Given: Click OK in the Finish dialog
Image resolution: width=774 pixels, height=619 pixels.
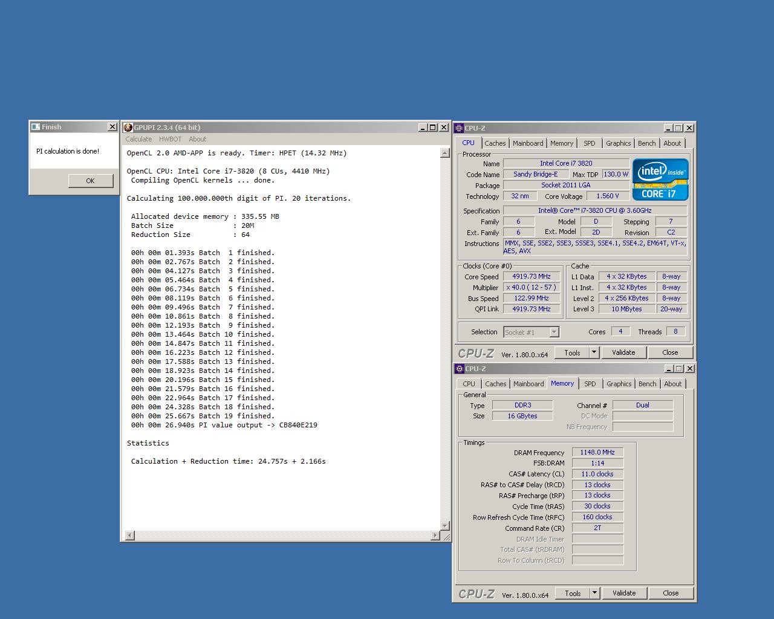Looking at the screenshot, I should 90,181.
